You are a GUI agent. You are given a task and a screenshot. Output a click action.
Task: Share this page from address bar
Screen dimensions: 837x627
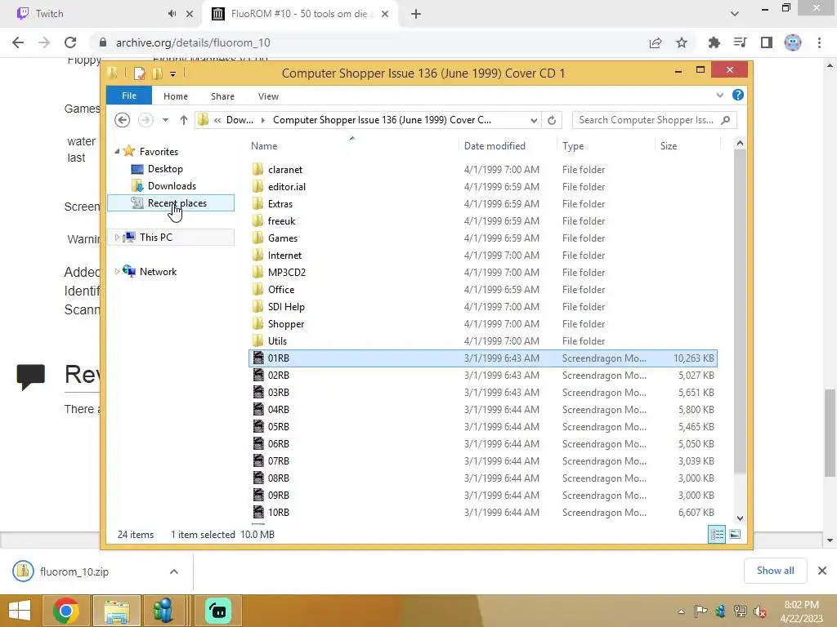pos(656,42)
